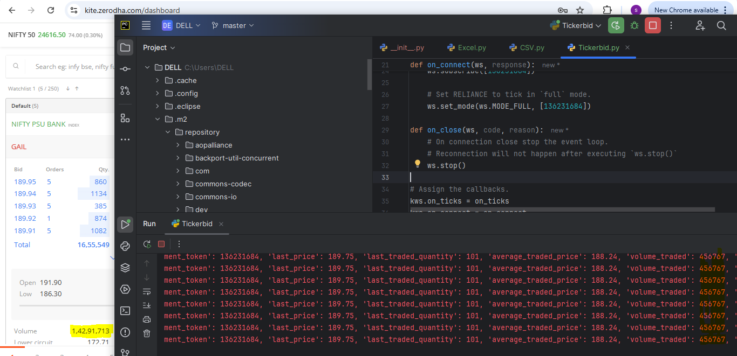The width and height of the screenshot is (737, 356).
Task: Switch to the __init__.py tab
Action: click(402, 47)
